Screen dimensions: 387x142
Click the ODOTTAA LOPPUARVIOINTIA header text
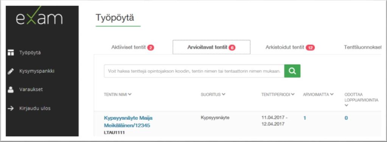pos(361,97)
